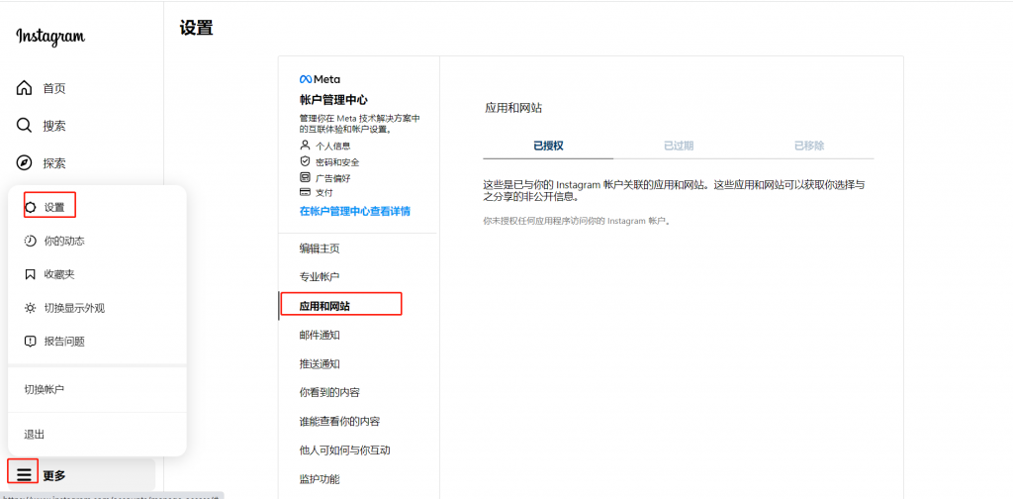Click the gear icon beside 设置
This screenshot has width=1013, height=499.
31,208
